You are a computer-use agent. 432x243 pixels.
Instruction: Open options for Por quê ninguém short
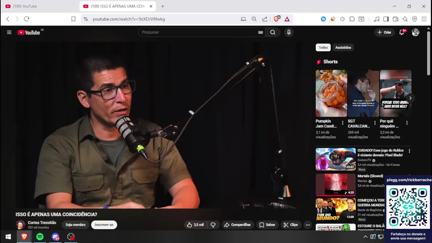(x=407, y=123)
